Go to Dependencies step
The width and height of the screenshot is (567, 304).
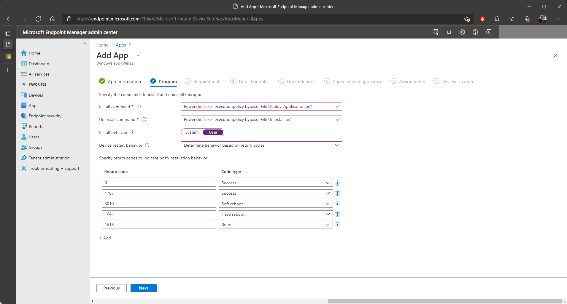[297, 81]
